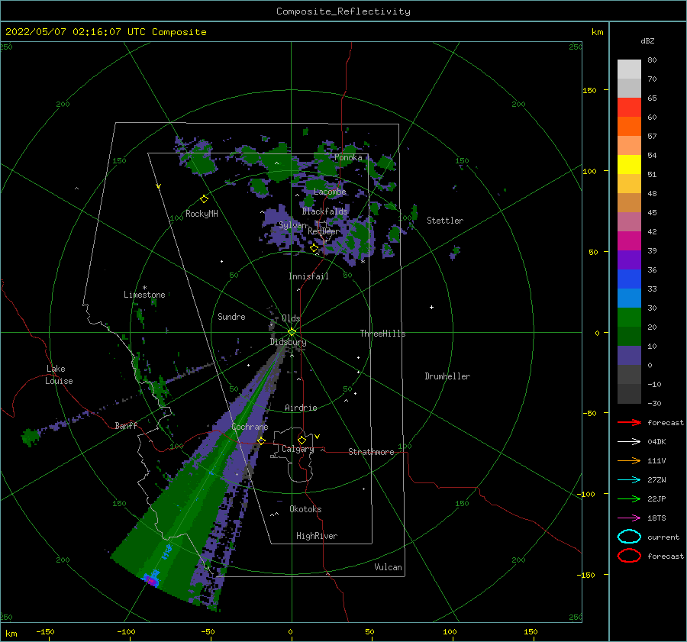687x642 pixels.
Task: Click the Composite_Reflectivity title
Action: [x=343, y=11]
